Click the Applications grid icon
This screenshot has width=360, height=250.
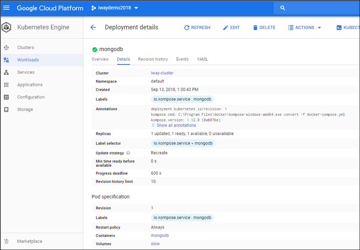pos(6,85)
